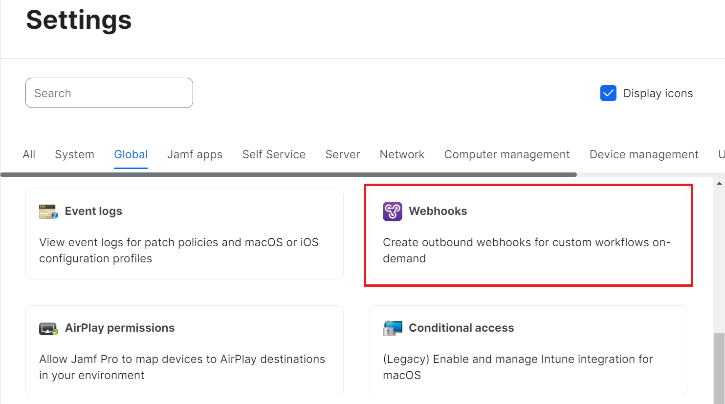Click inside the Search settings field

coord(109,93)
